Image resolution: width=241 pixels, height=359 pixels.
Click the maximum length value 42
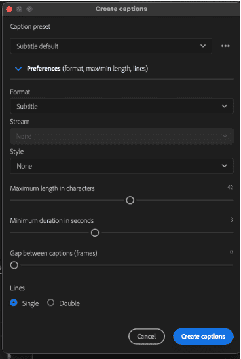click(x=231, y=187)
